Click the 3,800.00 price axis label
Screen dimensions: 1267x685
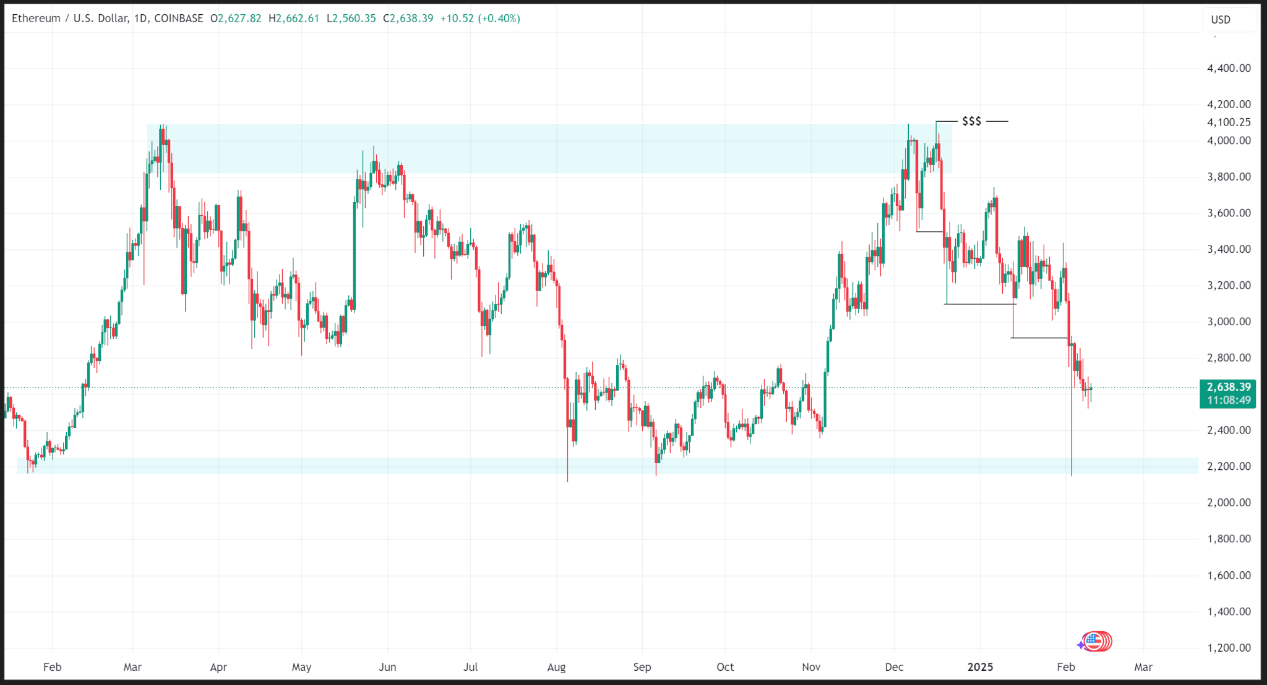(1229, 177)
